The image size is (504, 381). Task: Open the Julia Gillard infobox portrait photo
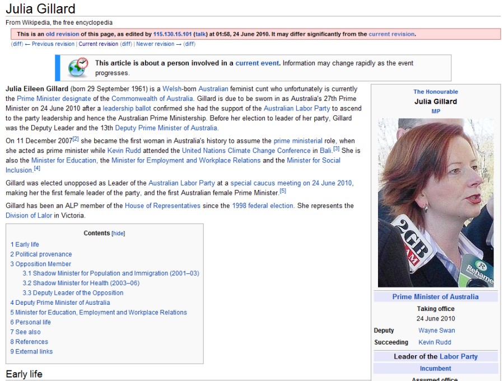coord(436,203)
